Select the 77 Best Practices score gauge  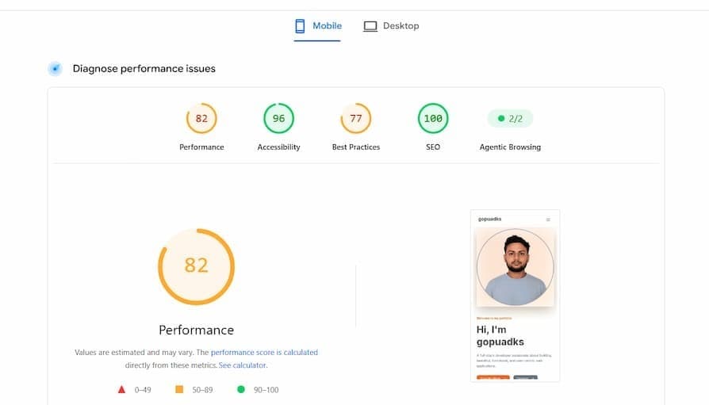(x=356, y=118)
